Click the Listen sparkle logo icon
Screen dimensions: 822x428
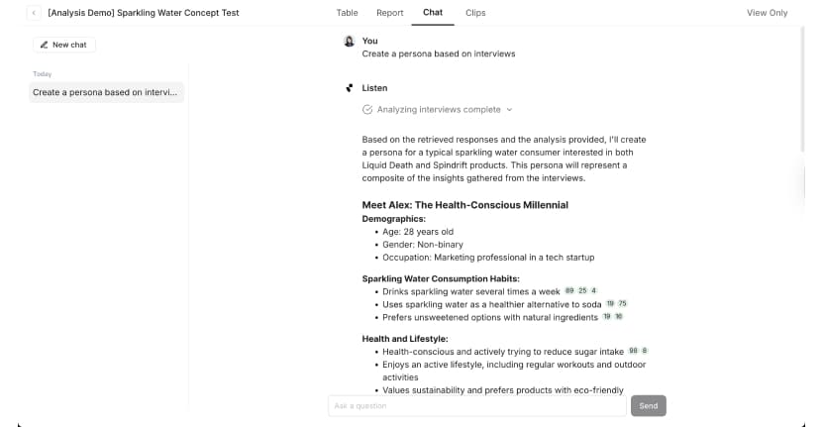(x=349, y=88)
